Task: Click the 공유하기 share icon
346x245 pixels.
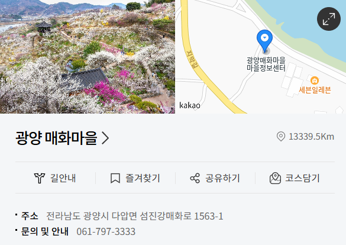Action: pyautogui.click(x=195, y=178)
